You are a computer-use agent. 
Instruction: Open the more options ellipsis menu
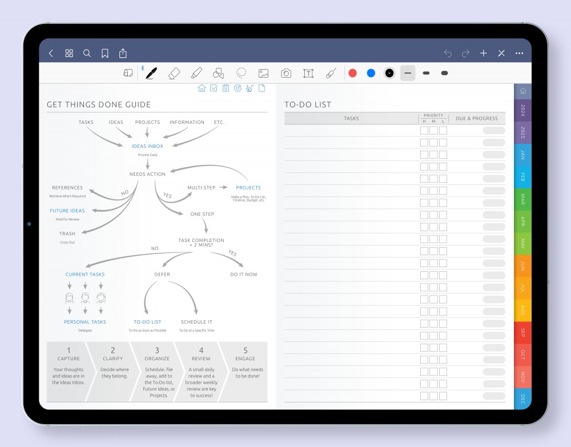[519, 53]
